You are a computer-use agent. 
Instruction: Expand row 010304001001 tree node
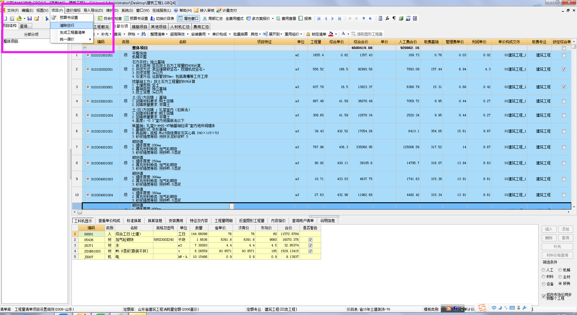click(88, 147)
